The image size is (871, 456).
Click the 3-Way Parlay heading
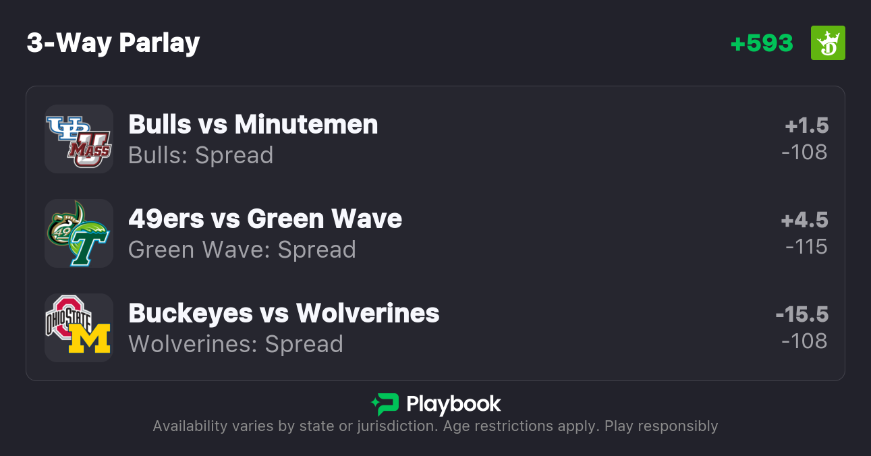(113, 43)
